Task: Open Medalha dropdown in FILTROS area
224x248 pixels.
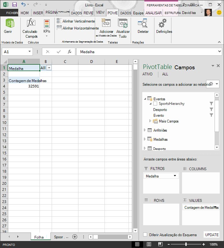Action: pos(175,176)
